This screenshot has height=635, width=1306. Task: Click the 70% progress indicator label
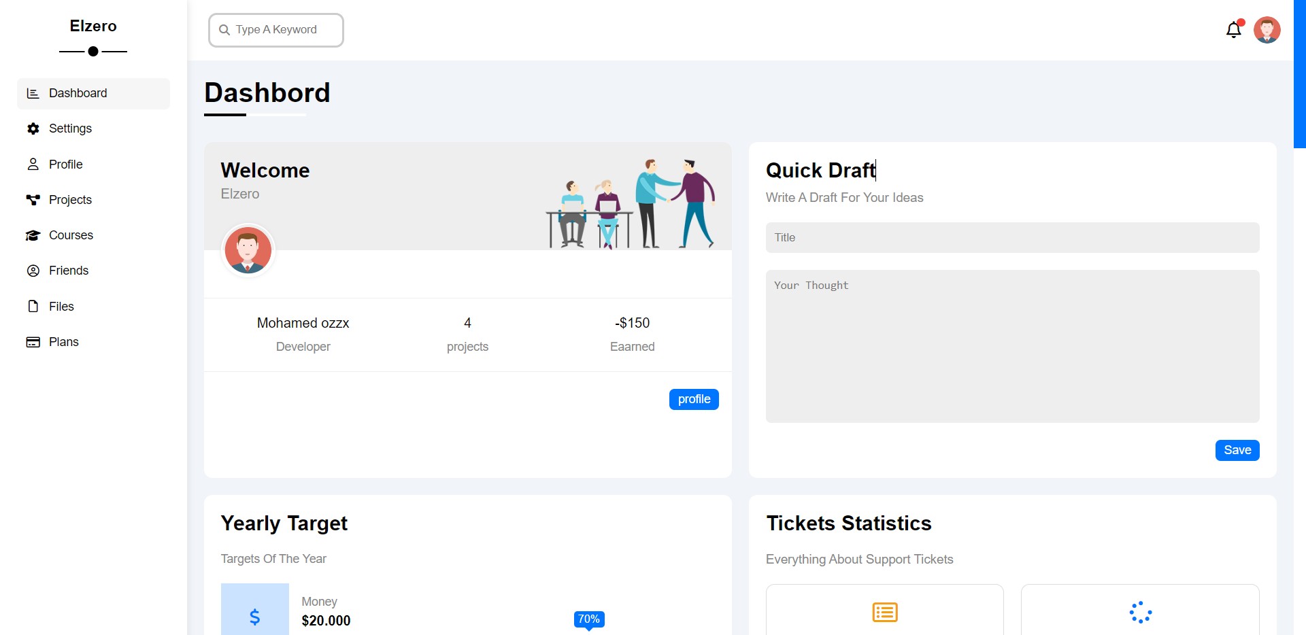pyautogui.click(x=588, y=619)
